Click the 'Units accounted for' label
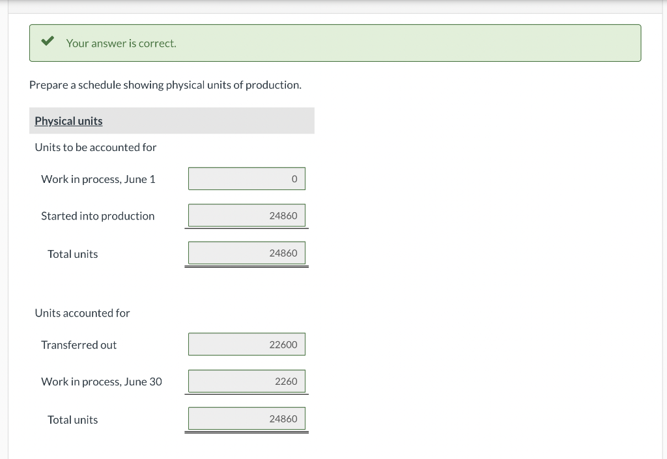The height and width of the screenshot is (459, 667). click(82, 313)
